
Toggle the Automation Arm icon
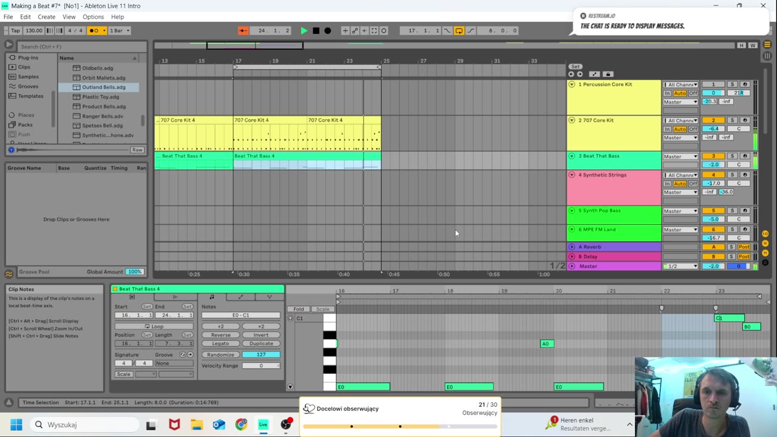pyautogui.click(x=355, y=30)
